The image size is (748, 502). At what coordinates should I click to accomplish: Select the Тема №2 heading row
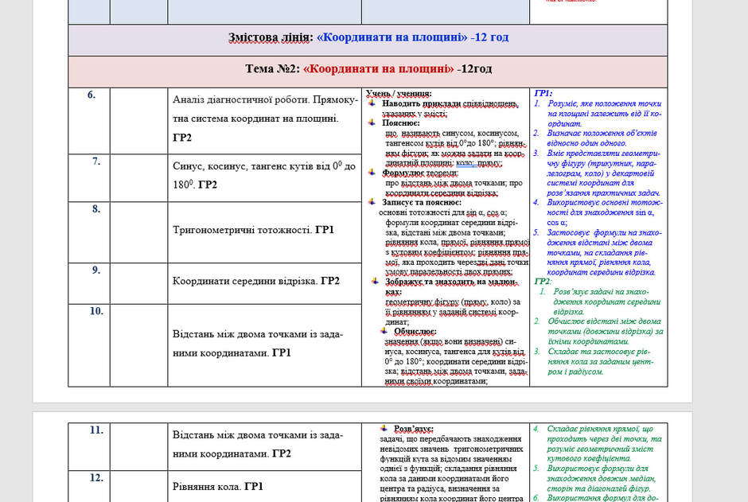point(368,72)
